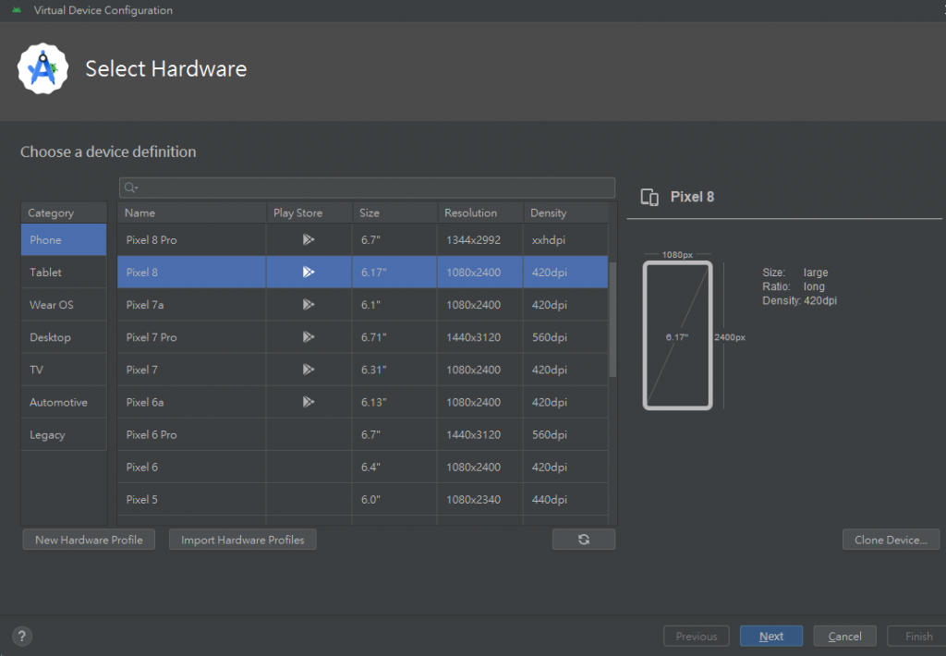Select the Pixel 8 Pro device row
Screen dimensions: 946x656
[362, 239]
